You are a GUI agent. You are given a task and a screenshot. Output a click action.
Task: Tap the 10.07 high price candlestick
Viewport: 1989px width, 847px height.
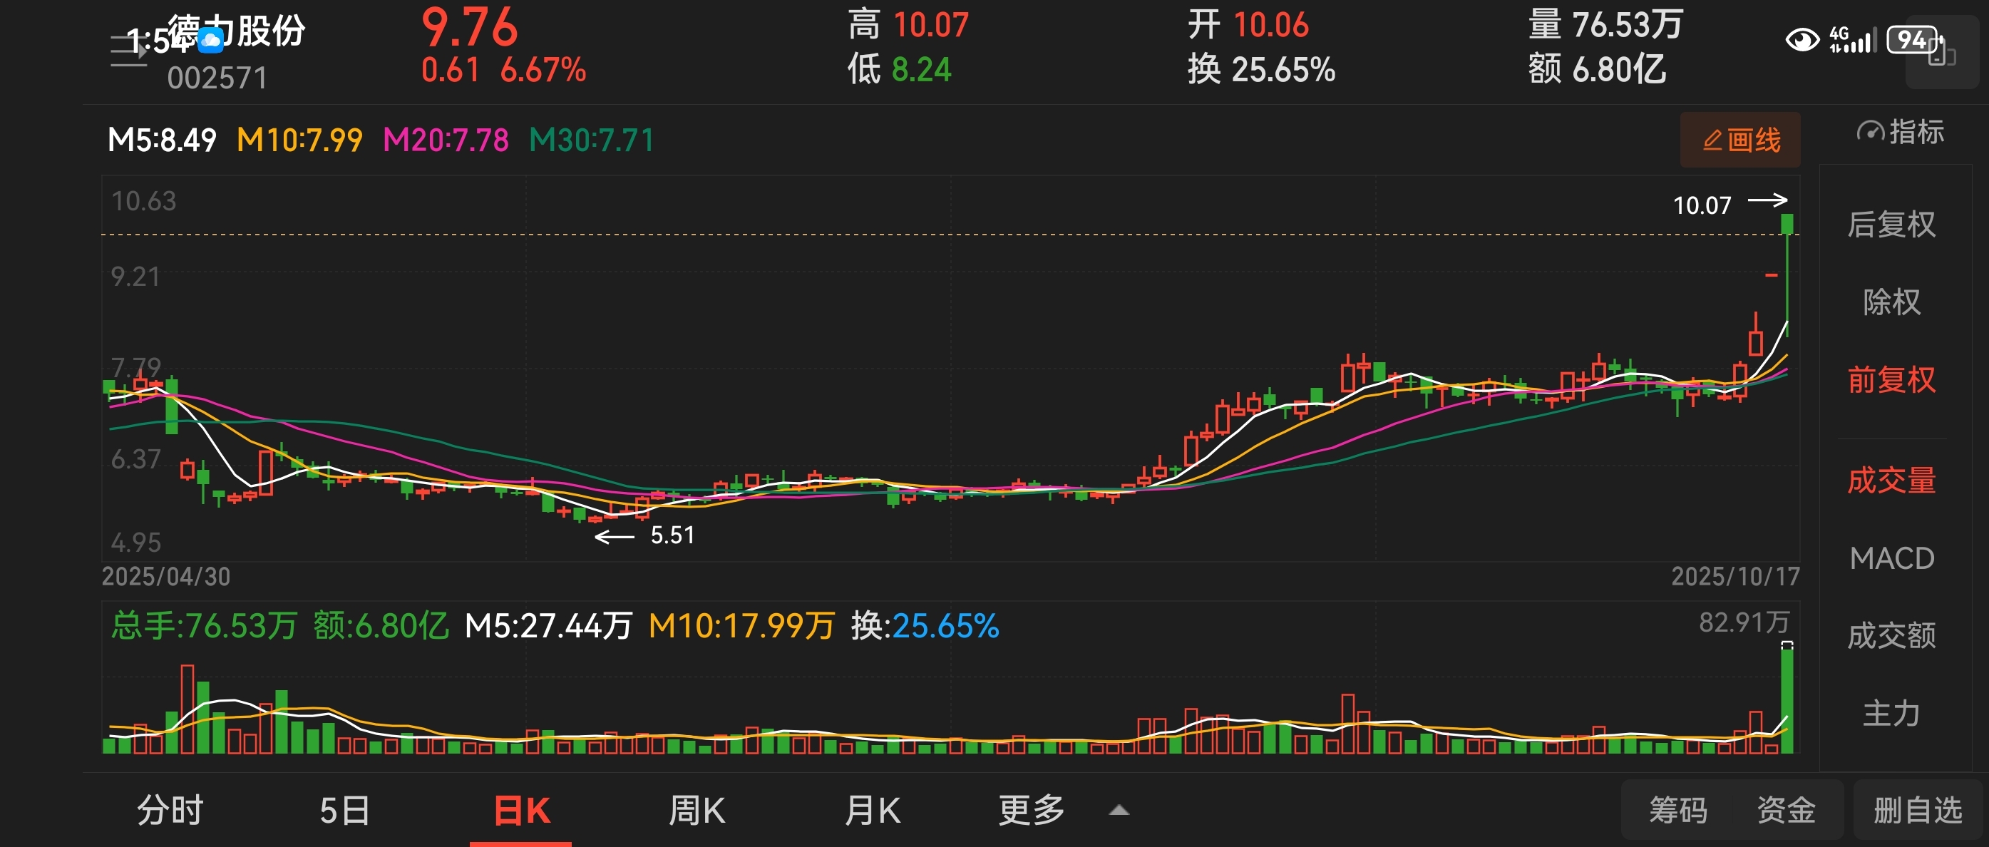click(x=1787, y=225)
